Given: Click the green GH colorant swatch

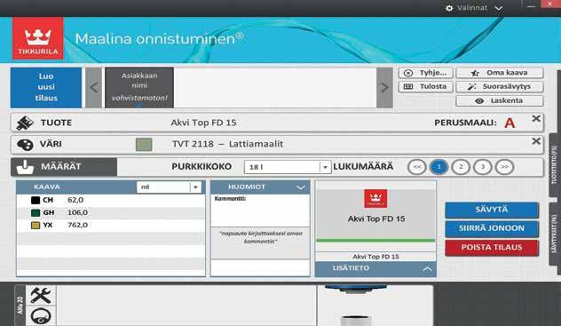Looking at the screenshot, I should click(x=36, y=212).
